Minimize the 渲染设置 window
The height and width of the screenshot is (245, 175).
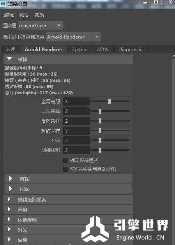pyautogui.click(x=145, y=3)
